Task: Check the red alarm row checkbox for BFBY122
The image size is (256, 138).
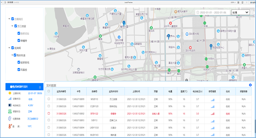Action: (x=49, y=113)
